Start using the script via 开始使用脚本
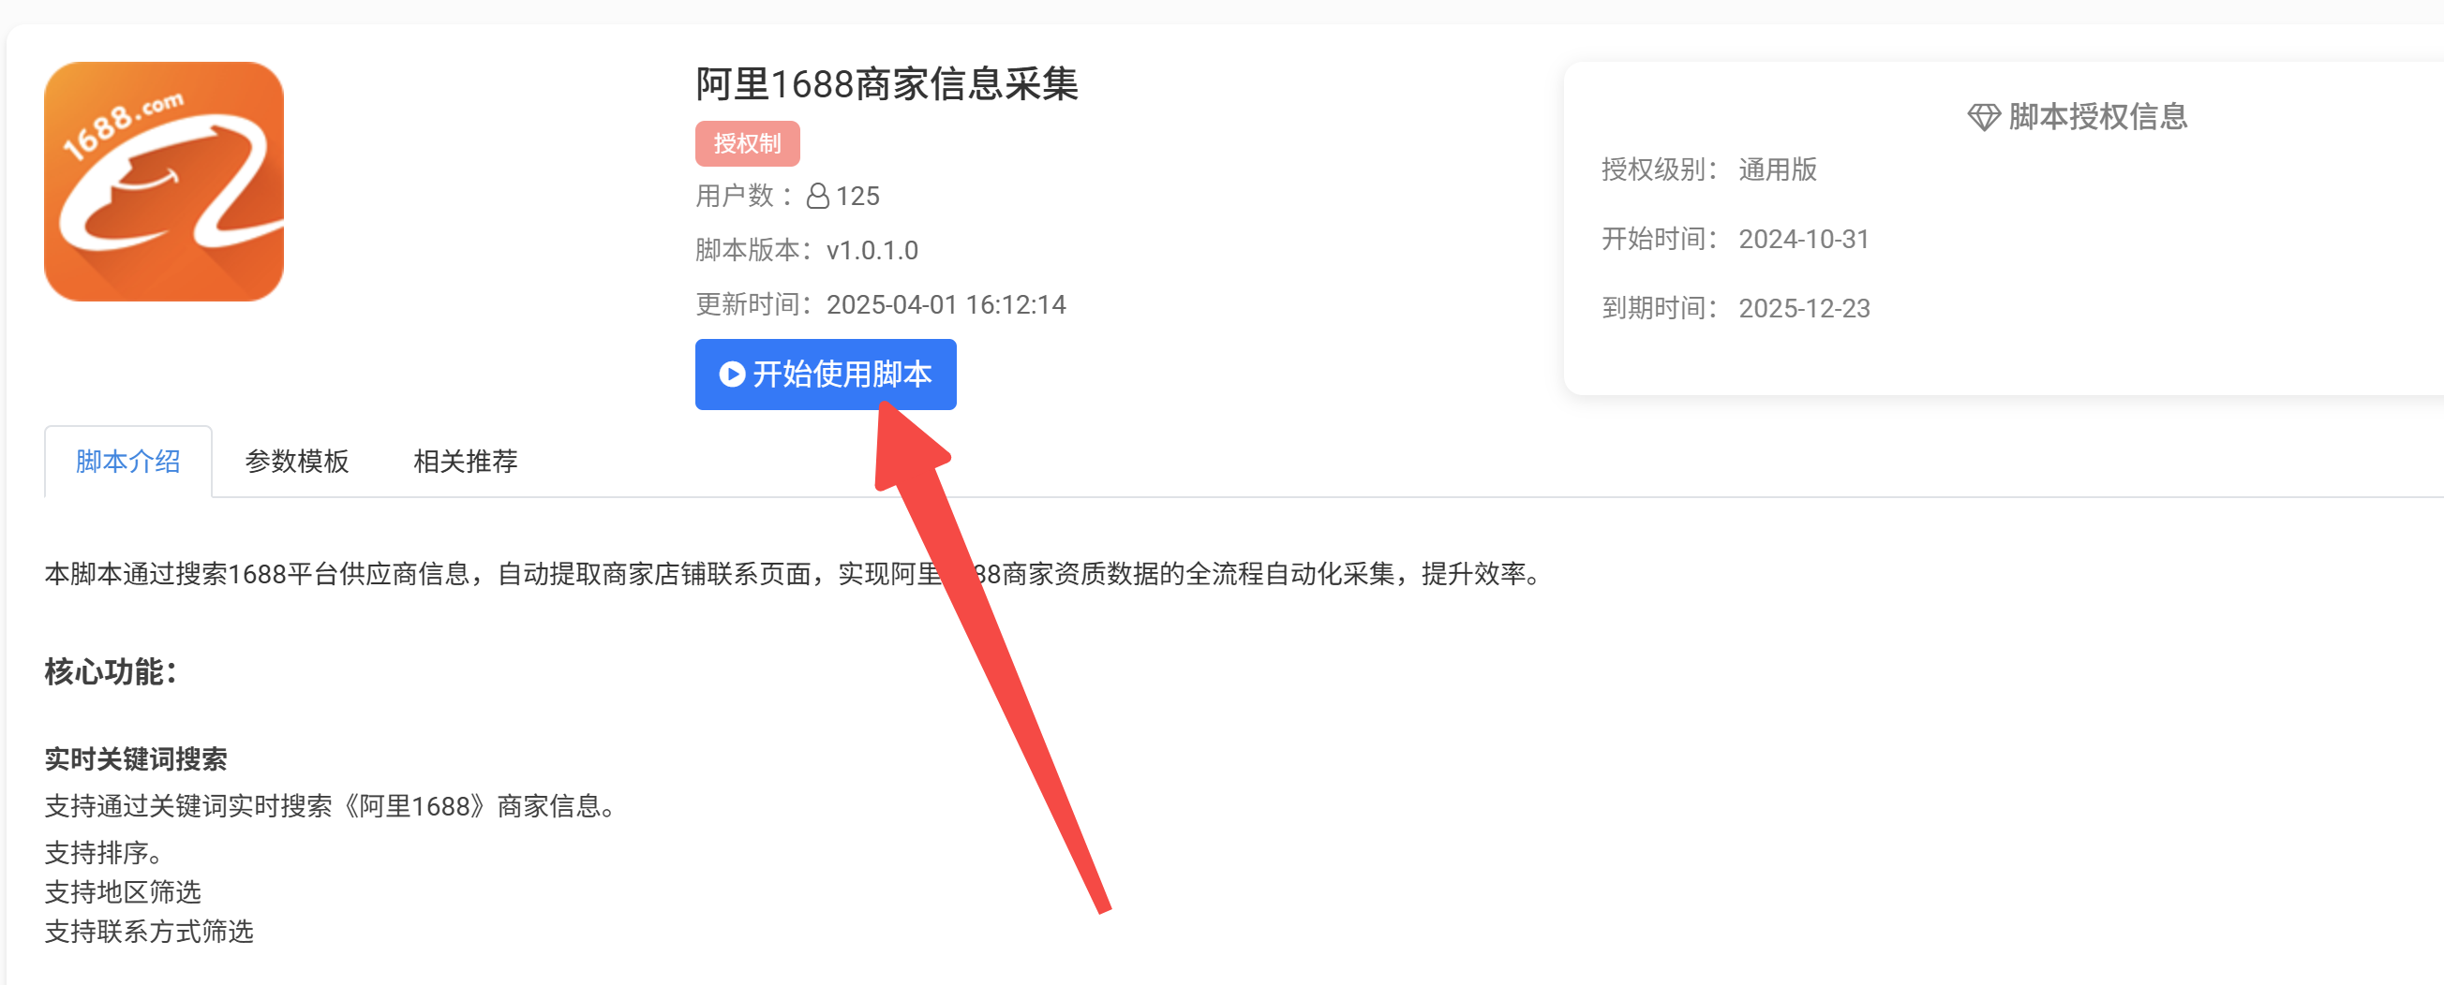Image resolution: width=2444 pixels, height=985 pixels. [826, 375]
